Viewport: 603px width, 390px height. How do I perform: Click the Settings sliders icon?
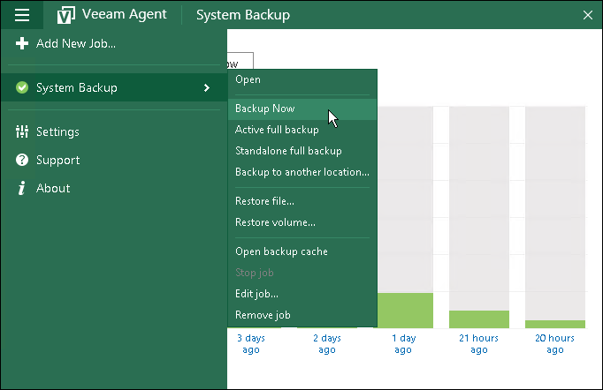(22, 131)
